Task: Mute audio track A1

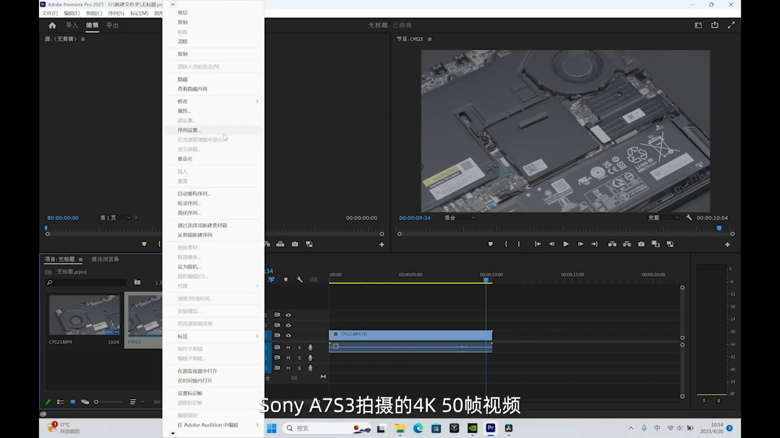Action: tap(288, 347)
